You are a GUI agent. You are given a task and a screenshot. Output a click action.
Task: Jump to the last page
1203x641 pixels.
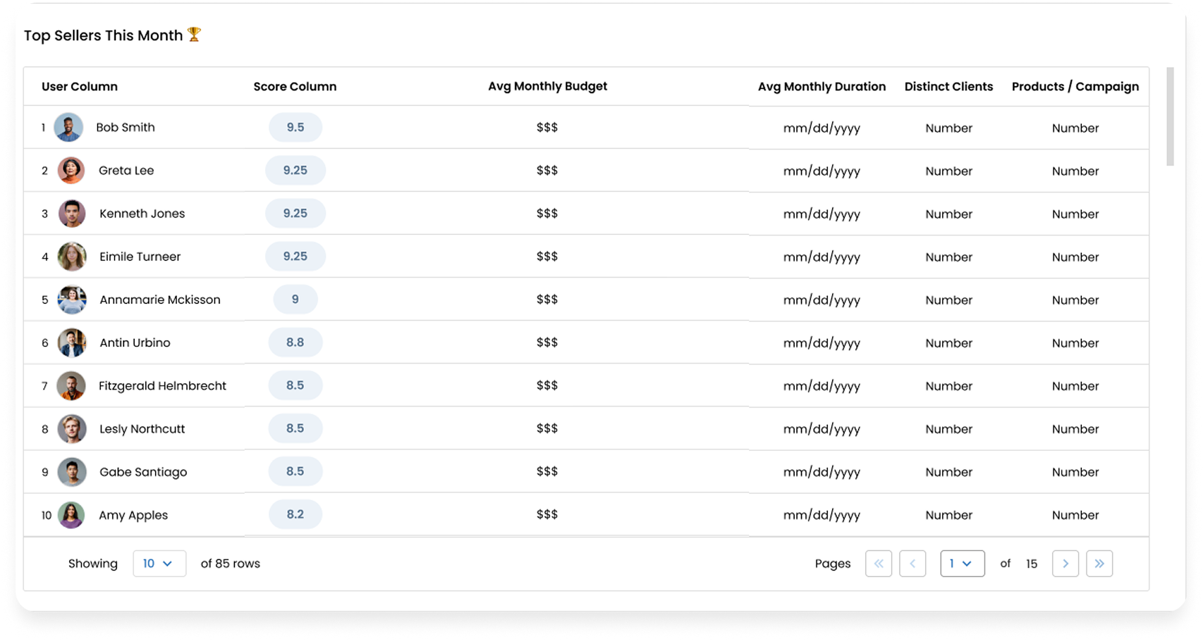click(1099, 564)
